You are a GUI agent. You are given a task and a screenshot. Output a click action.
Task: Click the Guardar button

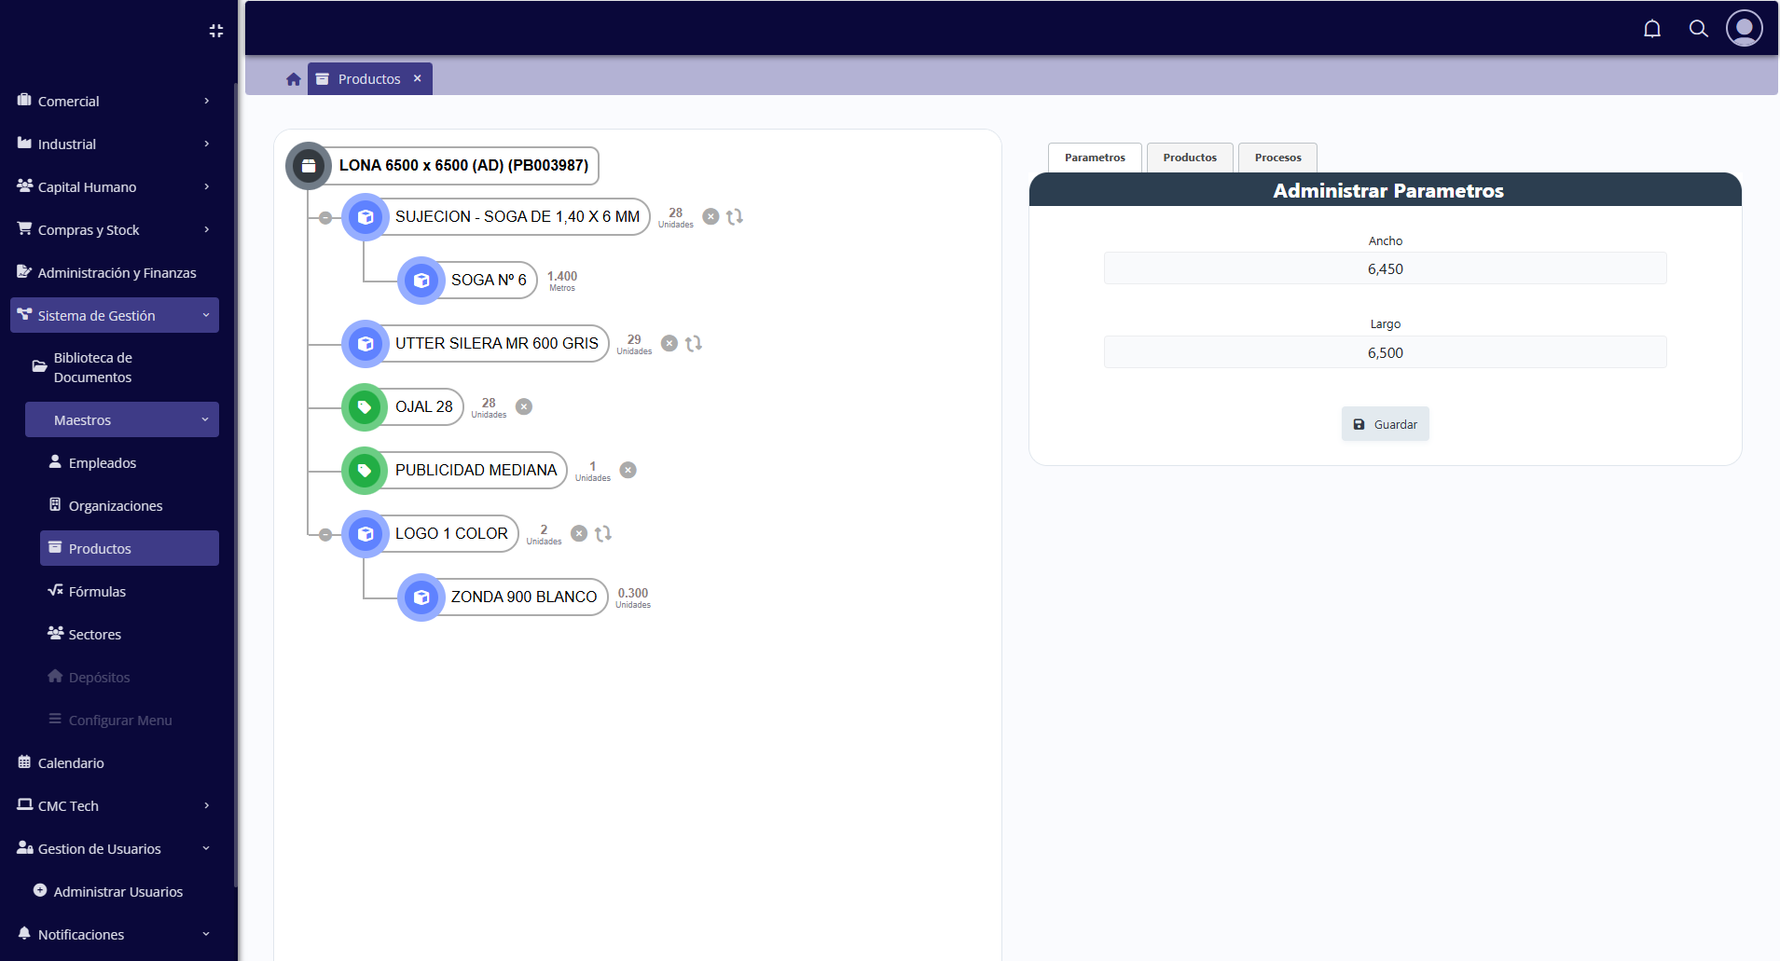point(1385,423)
